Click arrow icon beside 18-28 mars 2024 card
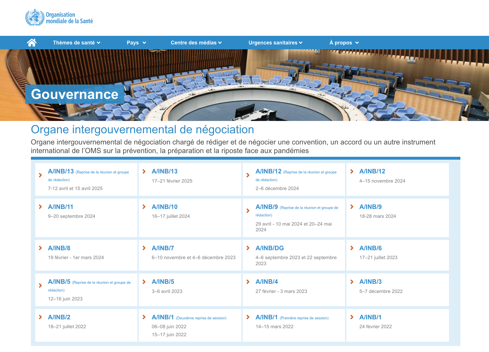The width and height of the screenshot is (489, 352). tap(352, 207)
